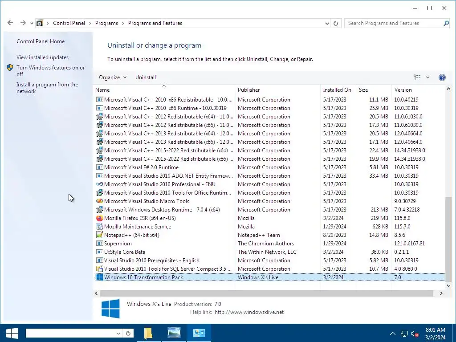Click the Programs breadcrumb

coord(106,23)
